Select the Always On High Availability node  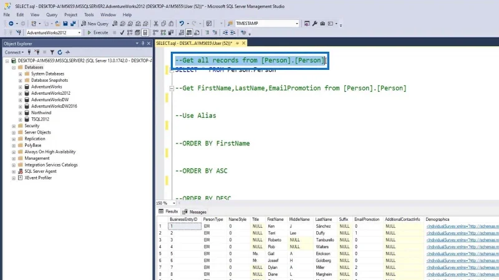(50, 152)
